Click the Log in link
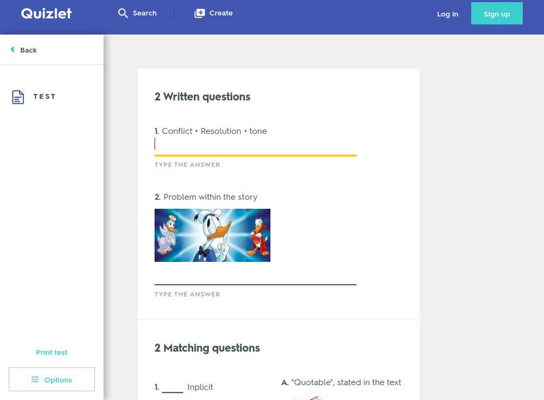The width and height of the screenshot is (544, 400). 447,14
